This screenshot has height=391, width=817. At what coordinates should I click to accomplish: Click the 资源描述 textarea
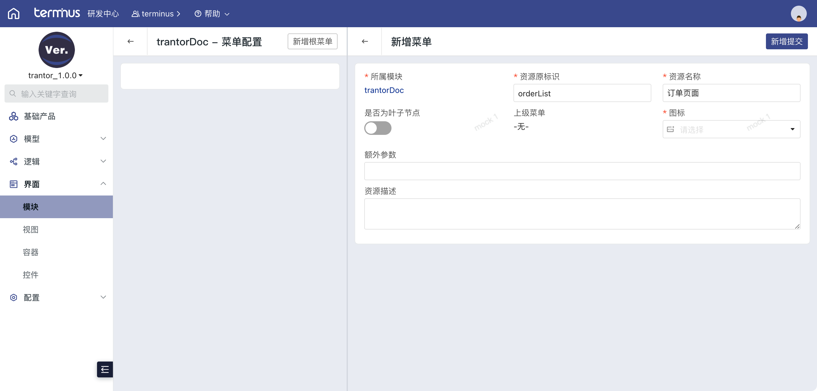pyautogui.click(x=582, y=214)
